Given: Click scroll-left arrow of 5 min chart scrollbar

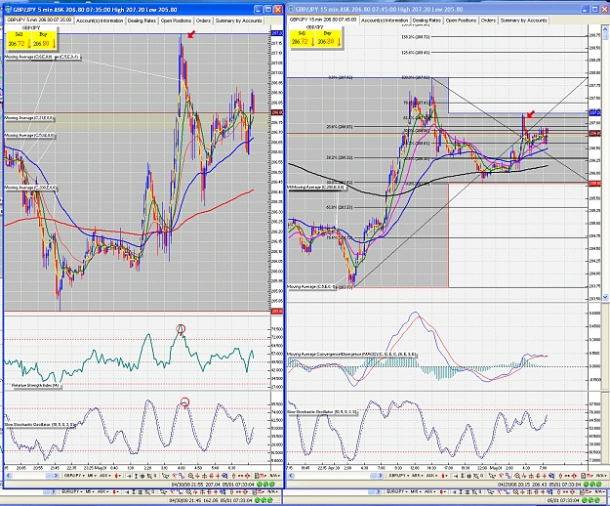Looking at the screenshot, I should [x=9, y=476].
